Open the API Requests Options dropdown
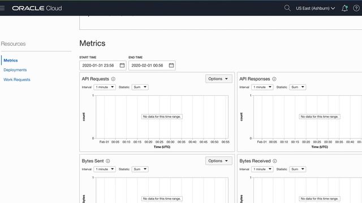Viewport: 362px width, 203px height. pos(219,79)
